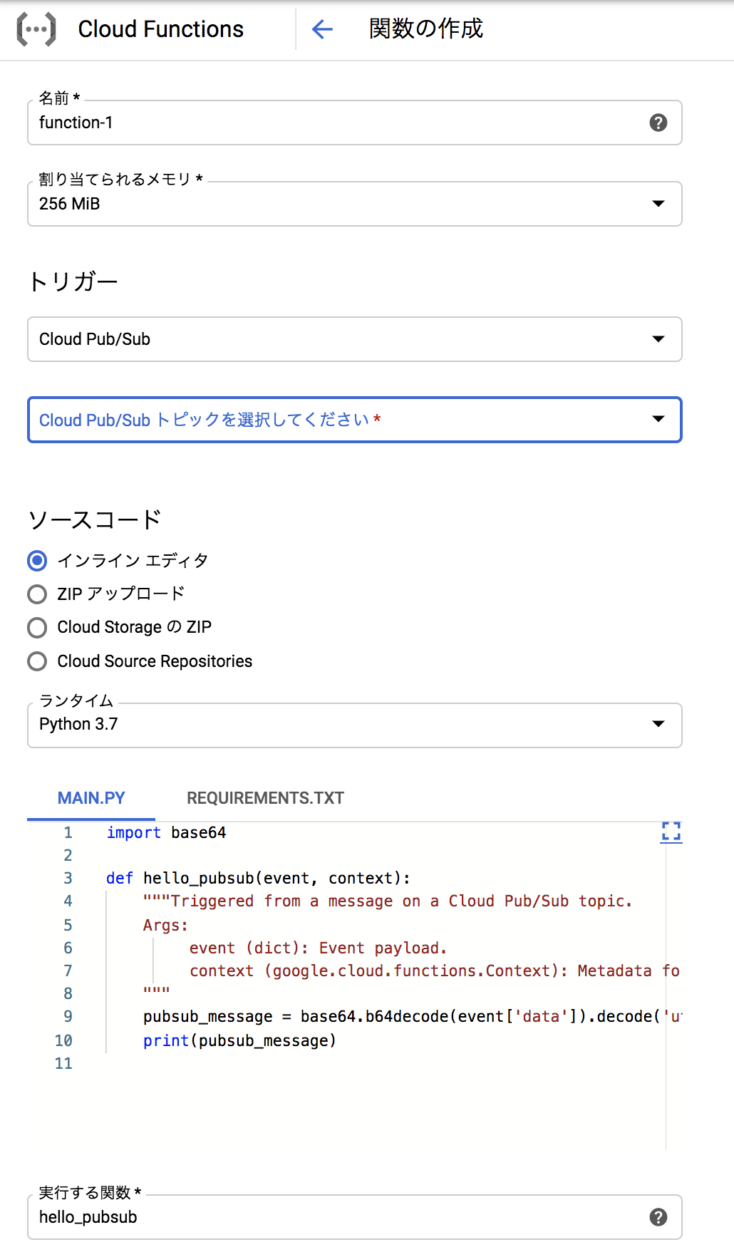Open the Cloud Pub/Sub trigger dropdown
Screen dimensions: 734x1257
(x=355, y=339)
